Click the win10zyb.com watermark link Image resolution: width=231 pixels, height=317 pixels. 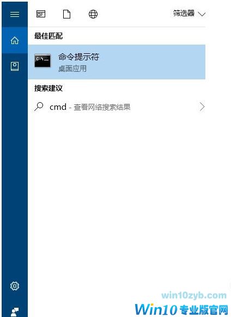pyautogui.click(x=194, y=295)
